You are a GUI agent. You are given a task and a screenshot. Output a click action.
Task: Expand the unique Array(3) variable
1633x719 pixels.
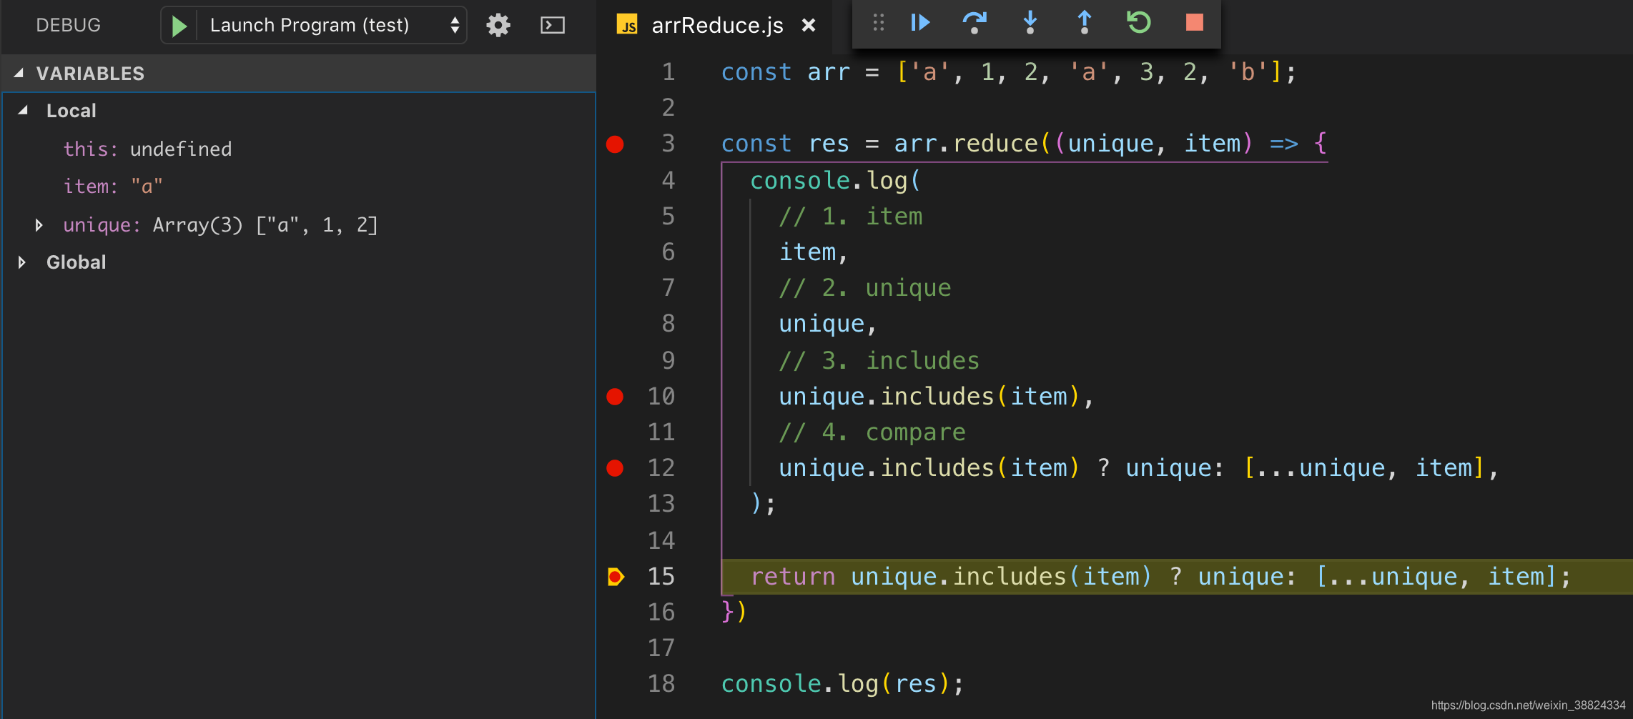click(x=39, y=225)
